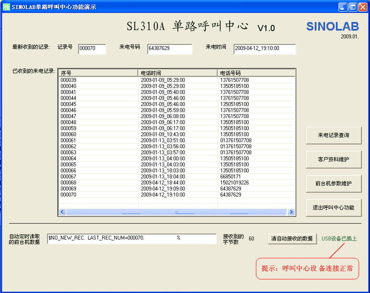The width and height of the screenshot is (370, 293).
Task: Select record row 000048
Action: 177,122
